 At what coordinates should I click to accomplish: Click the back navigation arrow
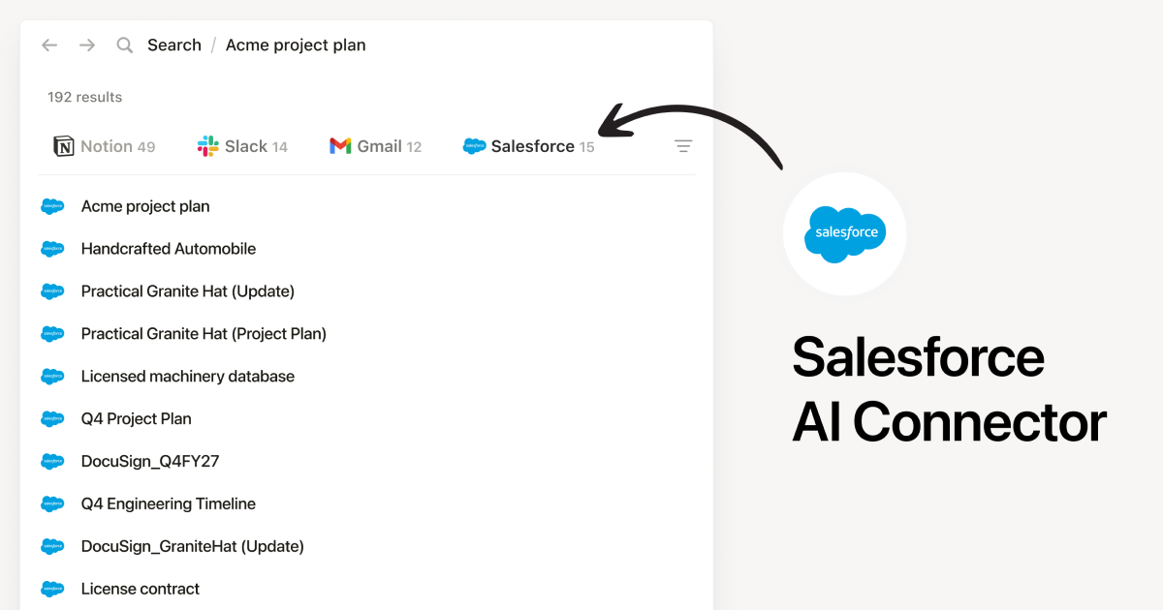tap(49, 45)
